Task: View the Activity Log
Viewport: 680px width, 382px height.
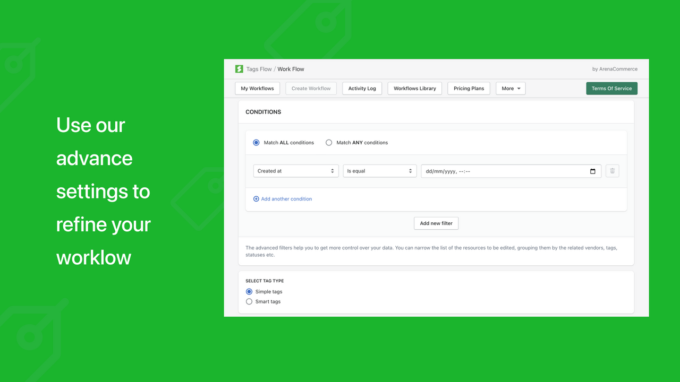Action: [x=362, y=89]
